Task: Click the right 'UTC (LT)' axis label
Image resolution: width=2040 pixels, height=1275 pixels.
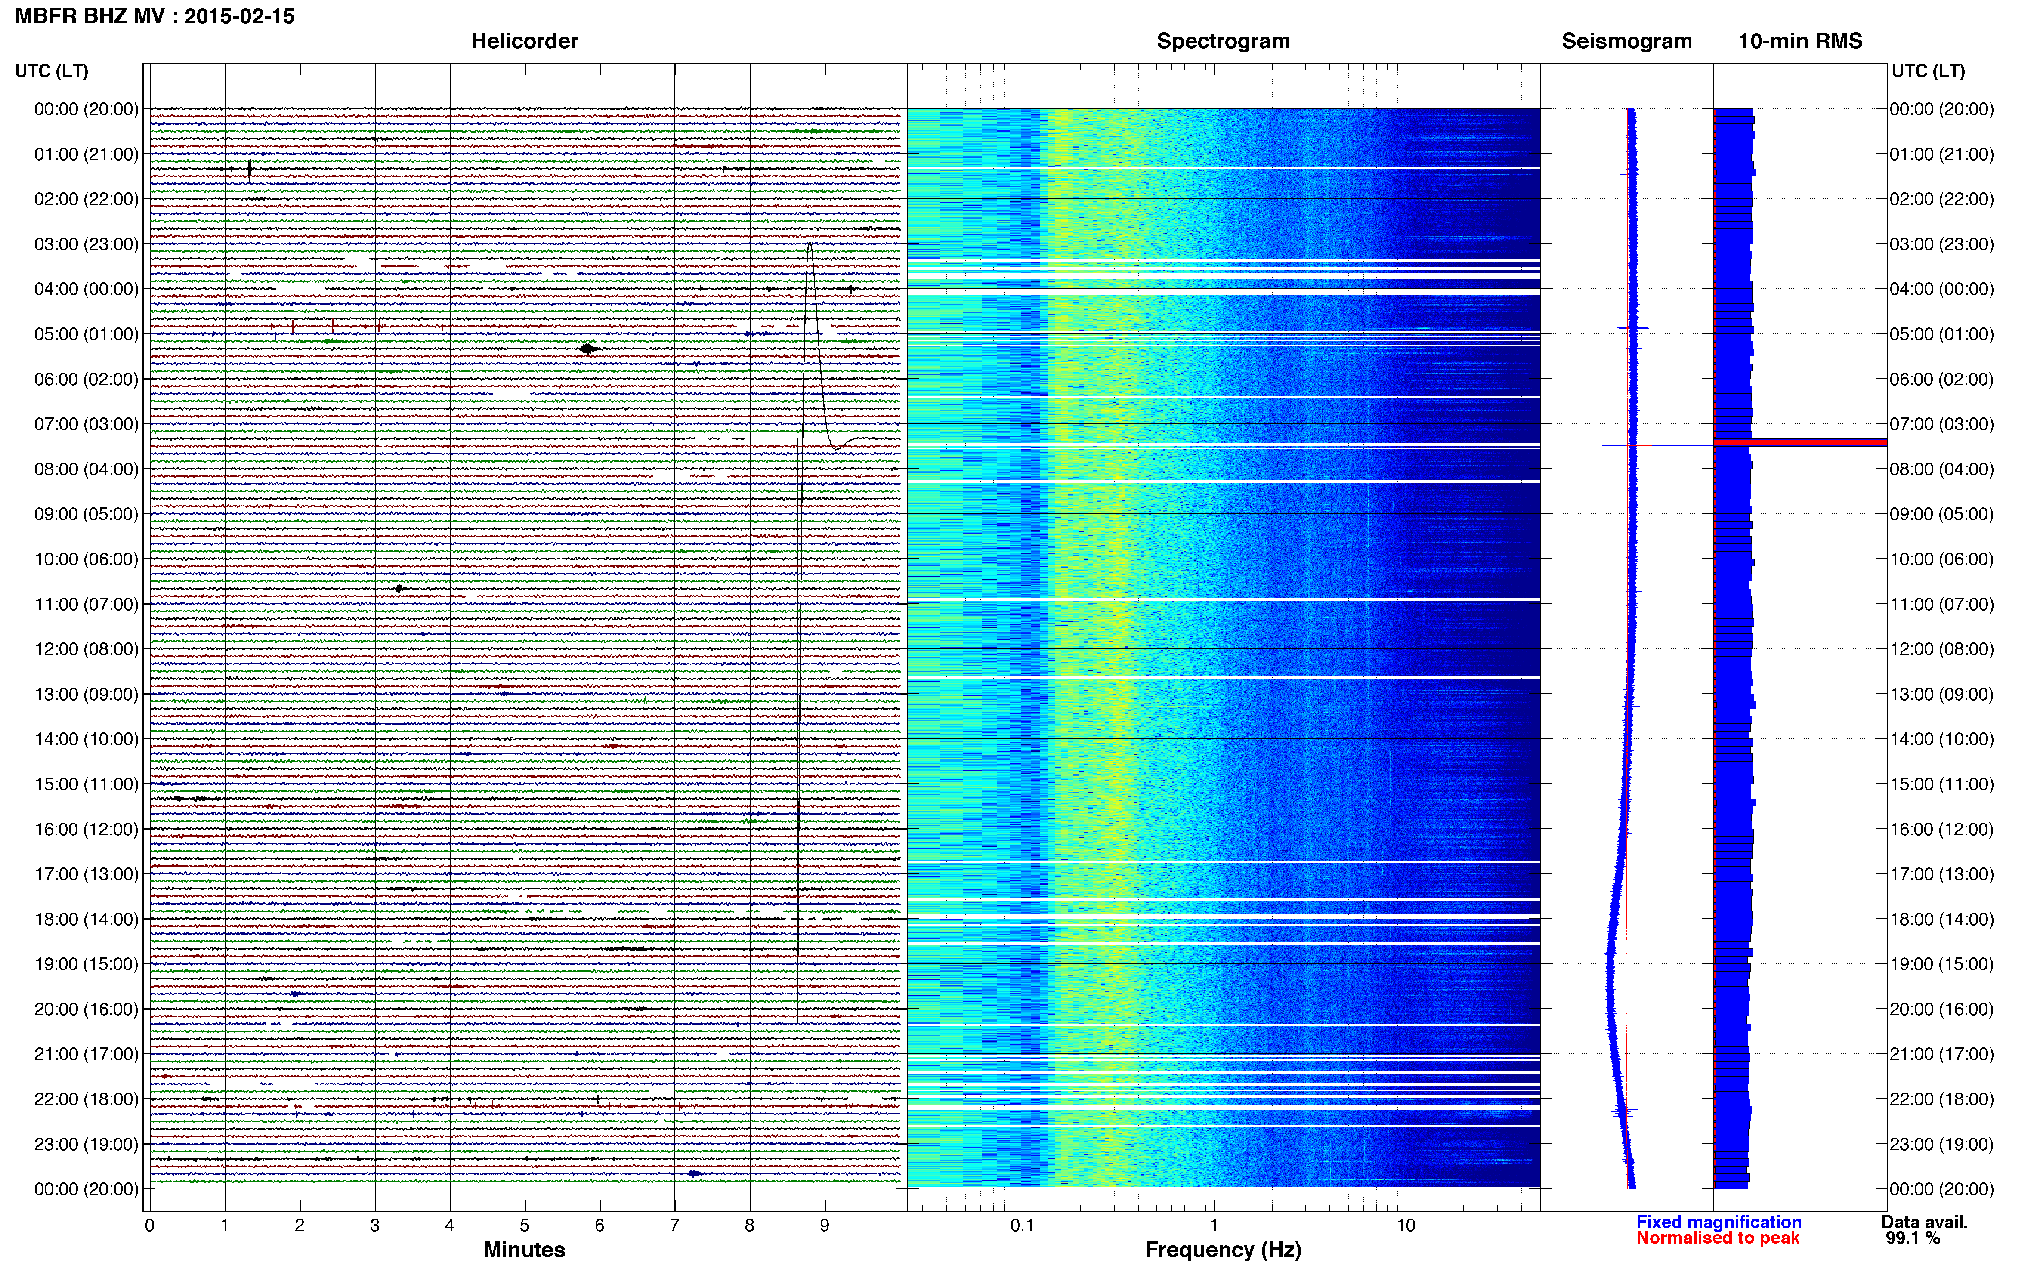Action: [1928, 71]
